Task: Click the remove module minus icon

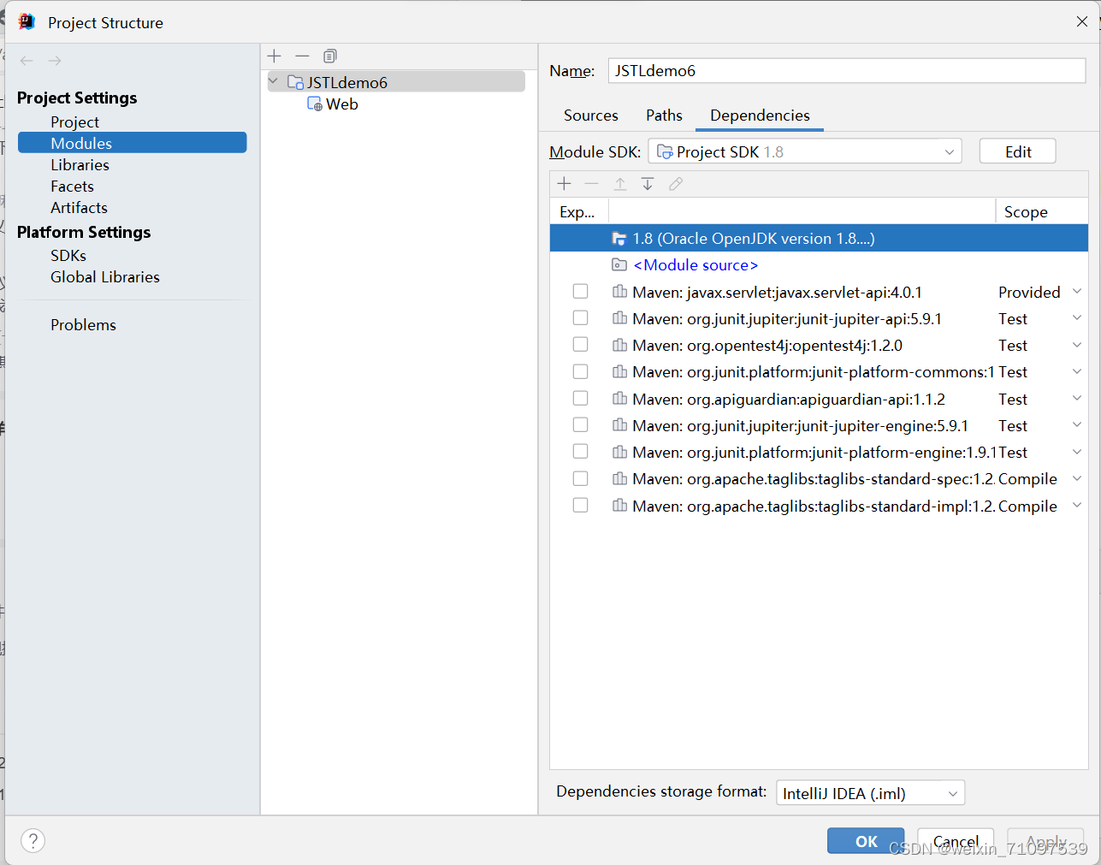Action: (301, 56)
